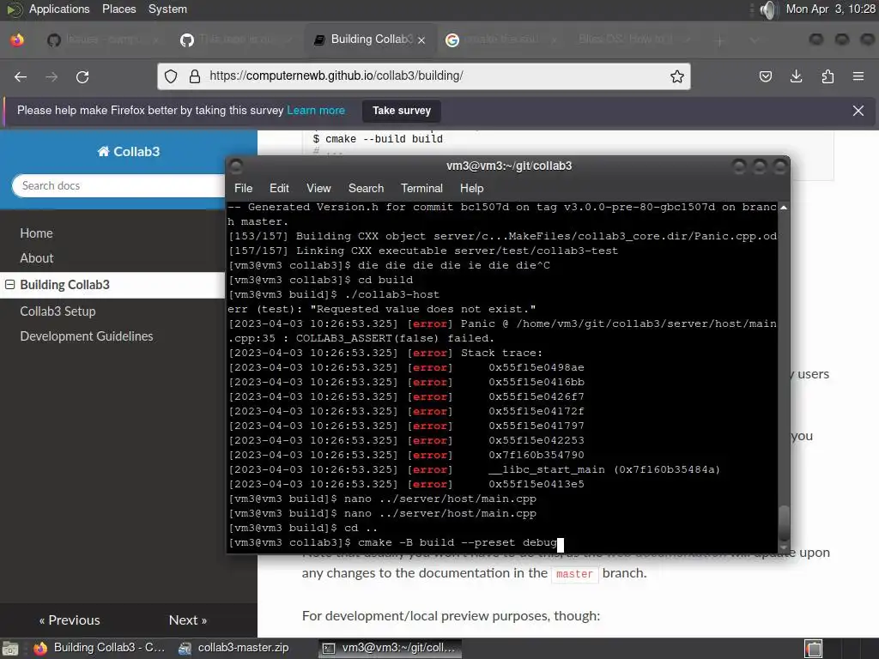
Task: Go to the Previous docs page
Action: (70, 620)
